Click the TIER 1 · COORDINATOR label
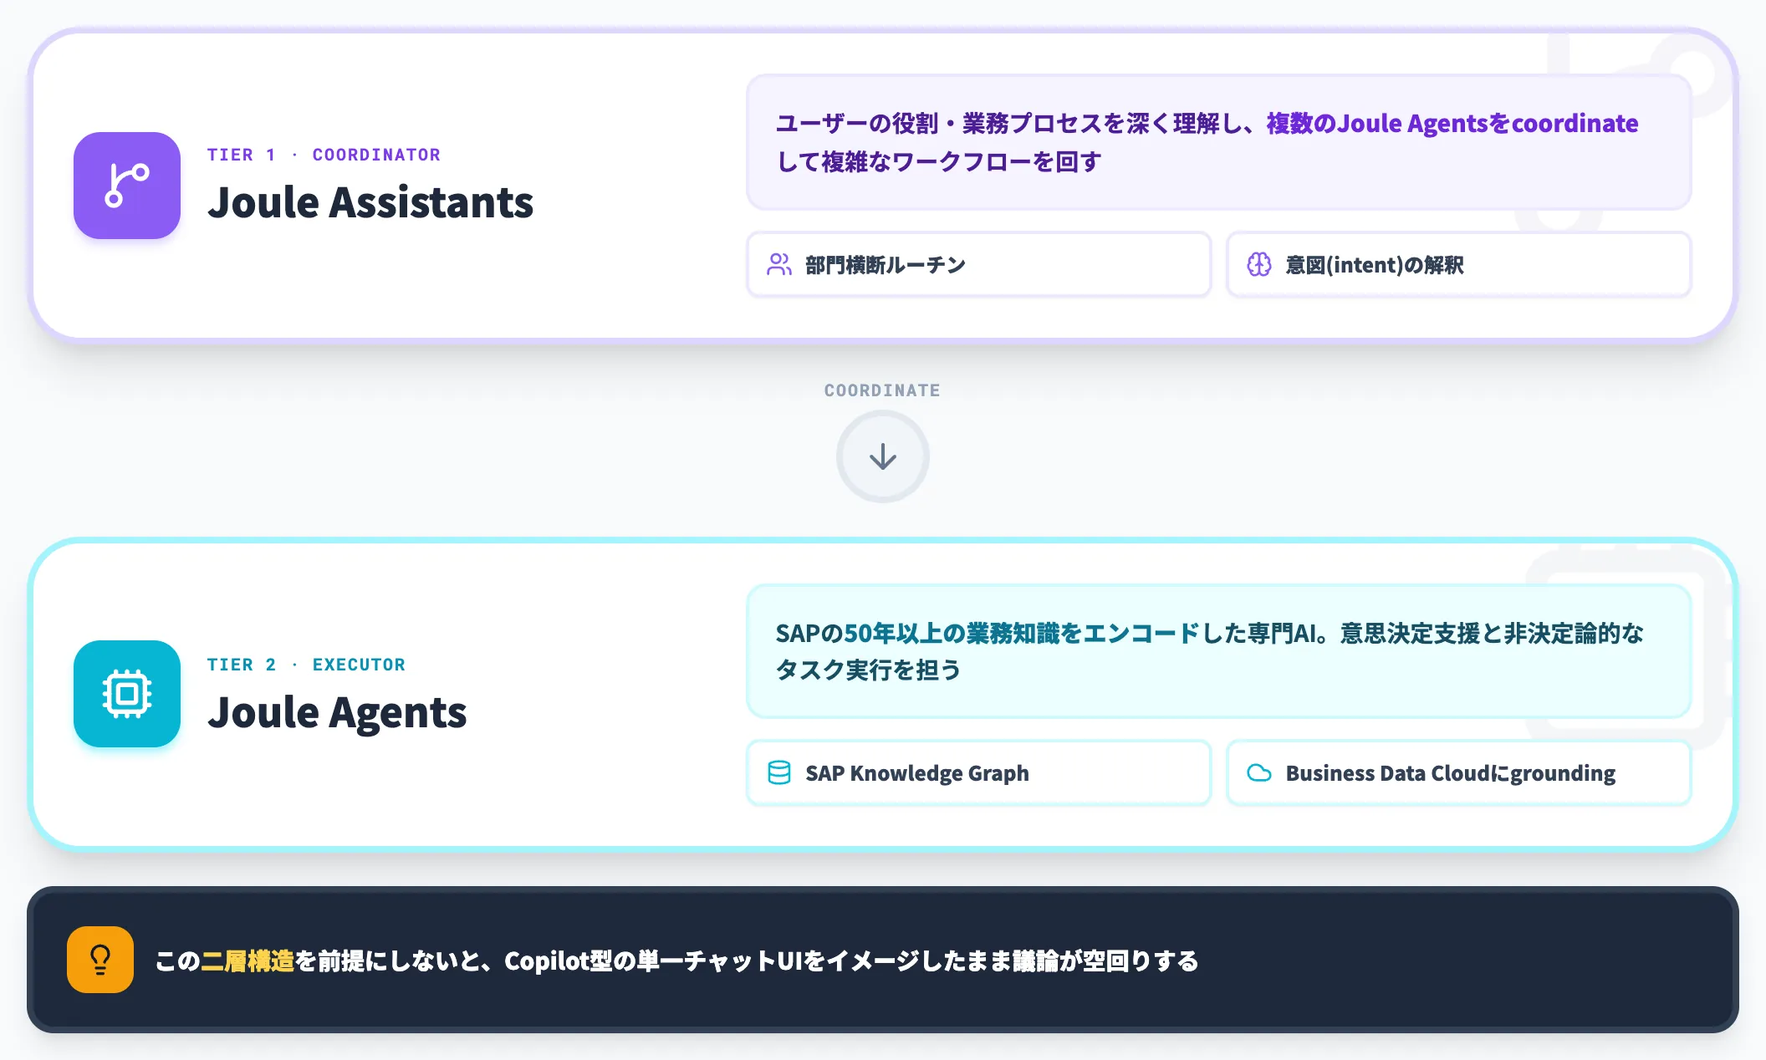This screenshot has width=1766, height=1060. [324, 155]
